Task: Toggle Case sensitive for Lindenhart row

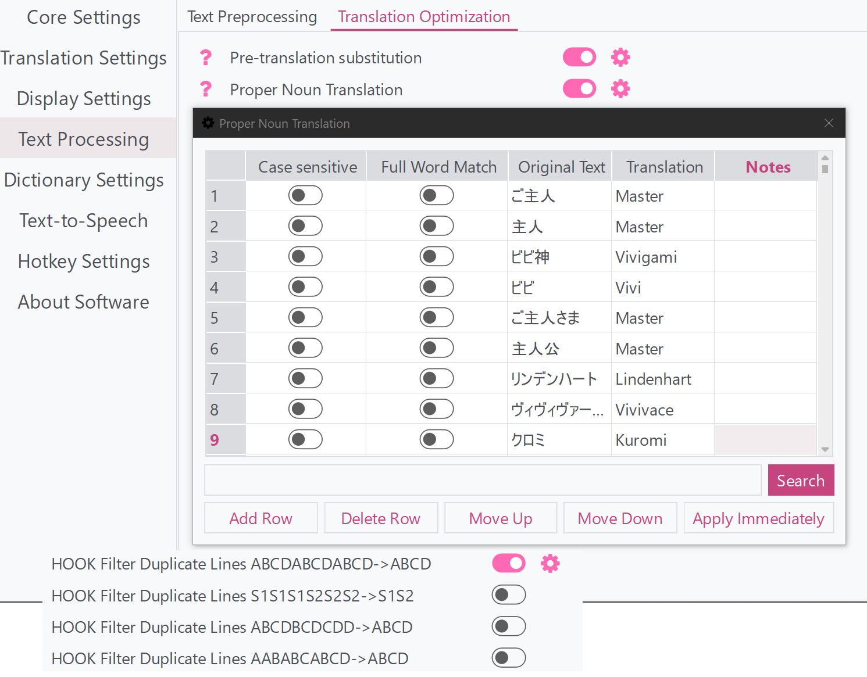Action: tap(305, 379)
